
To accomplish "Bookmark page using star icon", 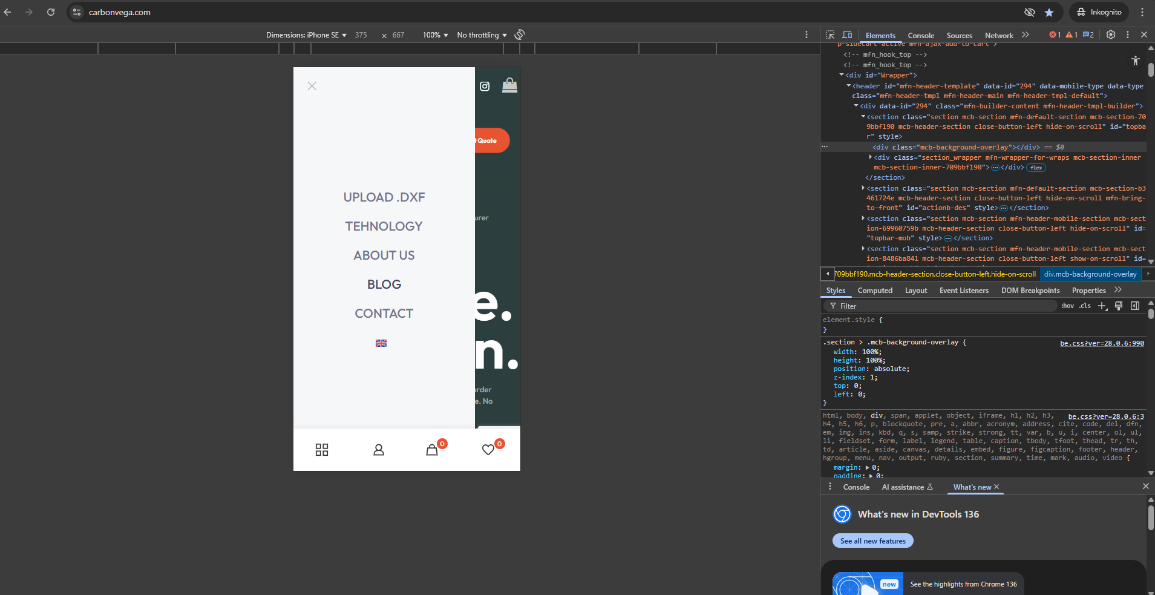I will point(1049,12).
